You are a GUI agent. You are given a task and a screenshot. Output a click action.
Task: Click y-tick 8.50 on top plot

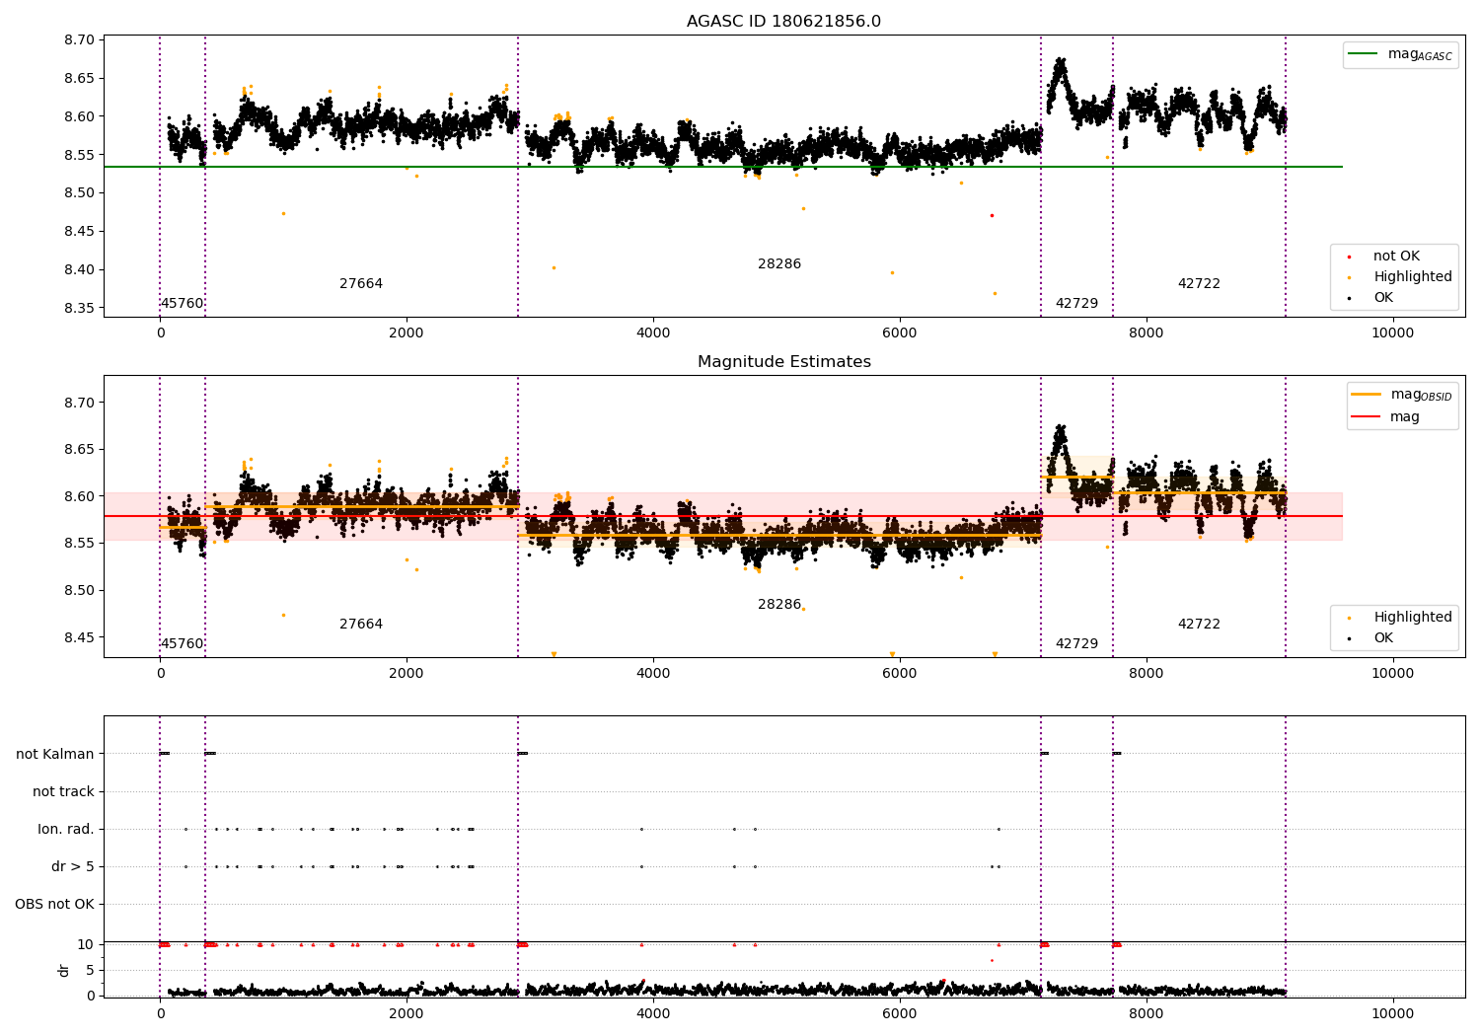click(x=81, y=193)
